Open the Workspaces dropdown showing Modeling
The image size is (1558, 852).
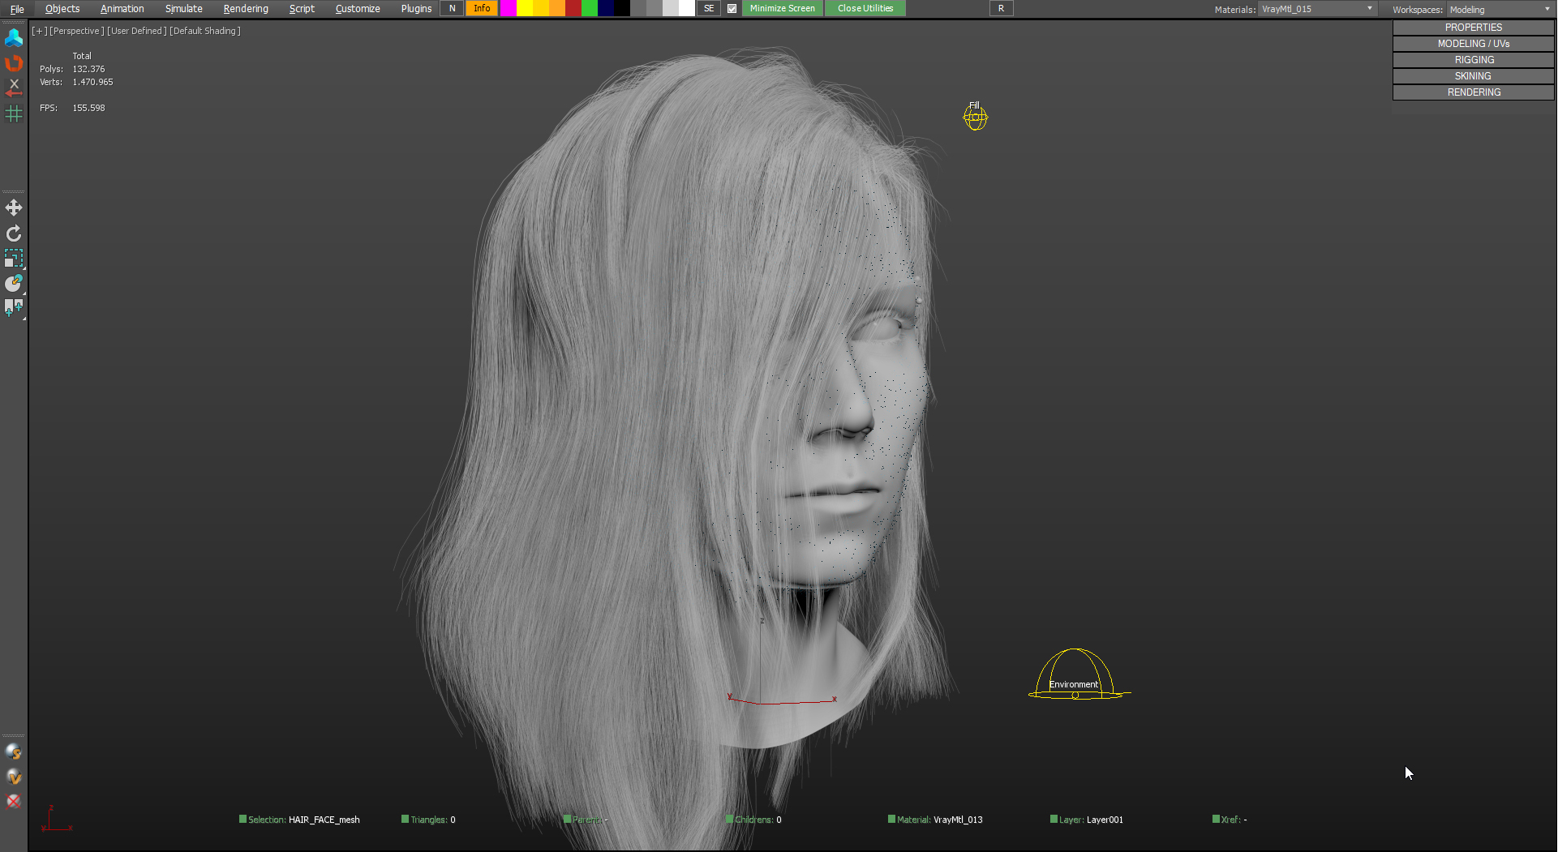[1500, 10]
